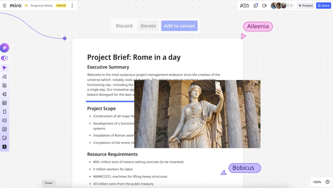
Task: Pick the image insert tool
Action: (x=5, y=129)
